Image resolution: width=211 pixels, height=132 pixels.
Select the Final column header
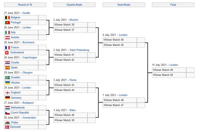point(173,5)
